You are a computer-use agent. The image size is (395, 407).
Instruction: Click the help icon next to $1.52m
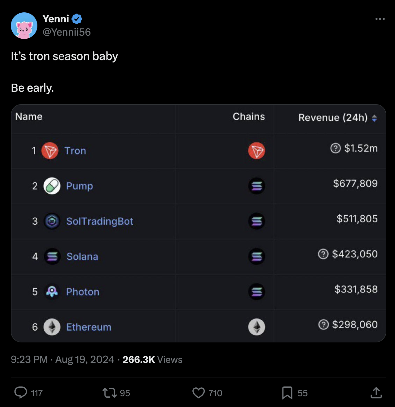[x=335, y=148]
